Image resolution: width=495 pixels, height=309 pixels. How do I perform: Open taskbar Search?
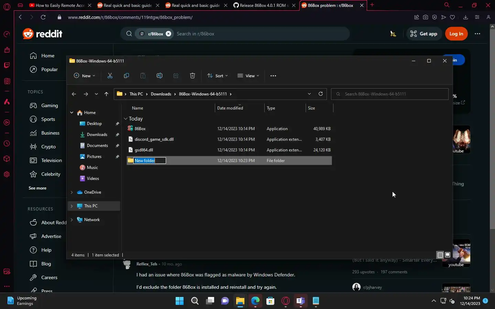coord(195,301)
